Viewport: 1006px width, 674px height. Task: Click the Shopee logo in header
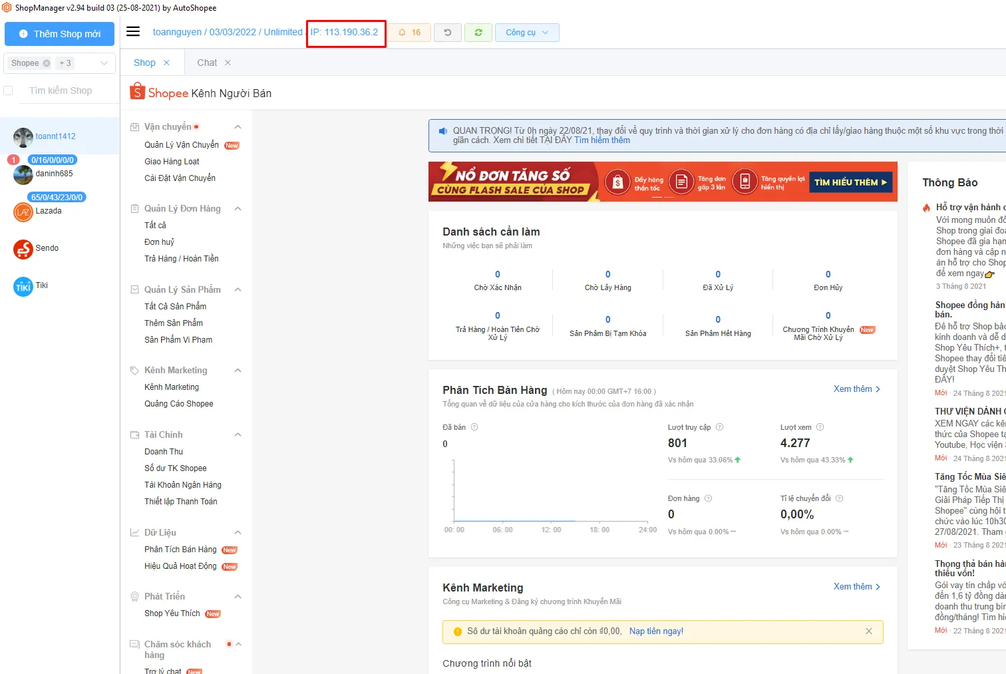(x=160, y=92)
